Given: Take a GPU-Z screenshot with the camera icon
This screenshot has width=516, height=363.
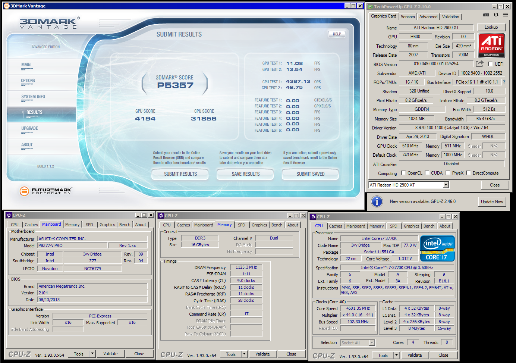Looking at the screenshot, I should 486,15.
